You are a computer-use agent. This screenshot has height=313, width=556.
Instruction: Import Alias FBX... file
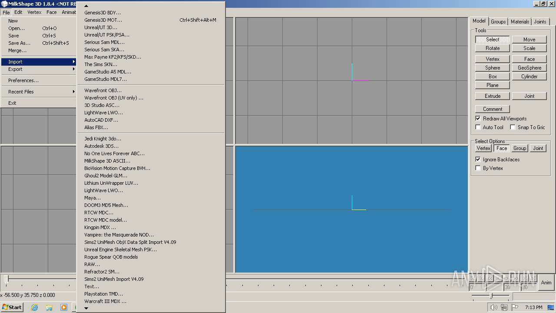pos(151,127)
